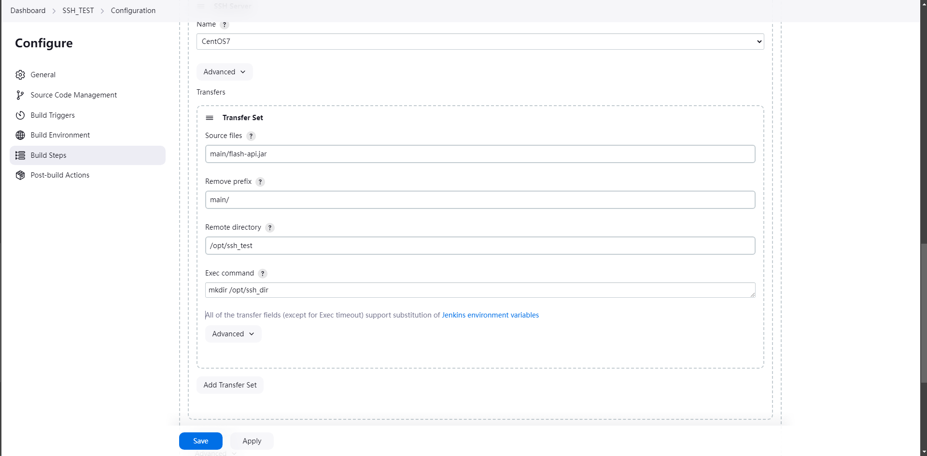Click the Configure heading
Image resolution: width=927 pixels, height=456 pixels.
point(44,43)
